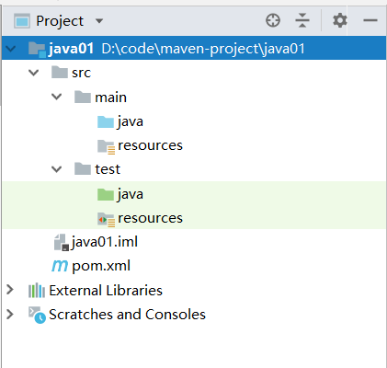The image size is (387, 368).
Task: Collapse the test folder chevron
Action: click(x=57, y=169)
